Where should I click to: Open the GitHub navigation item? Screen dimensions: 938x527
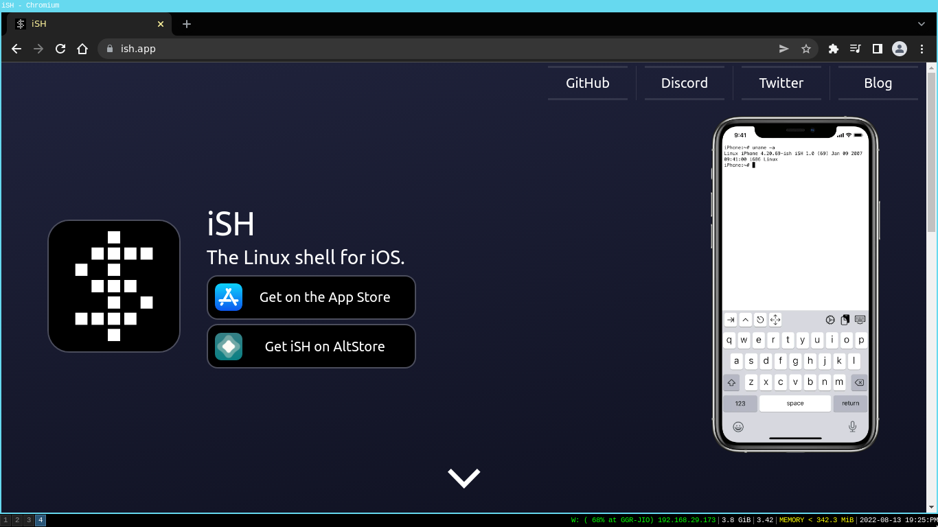pos(587,82)
